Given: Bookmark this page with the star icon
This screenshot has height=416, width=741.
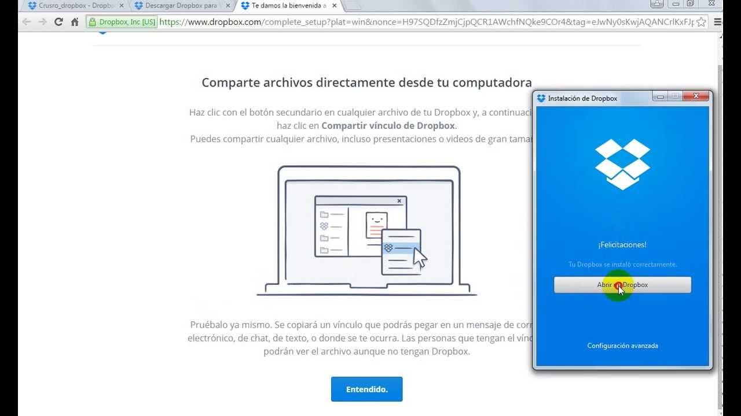Looking at the screenshot, I should (701, 22).
